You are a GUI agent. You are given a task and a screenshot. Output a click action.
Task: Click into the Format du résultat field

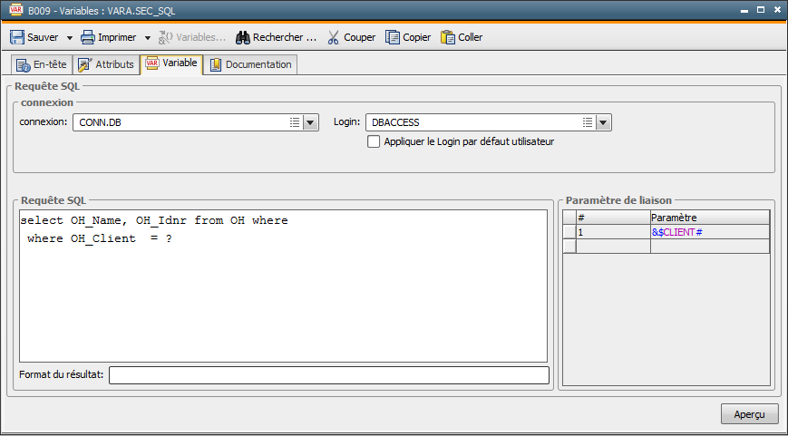(x=328, y=375)
